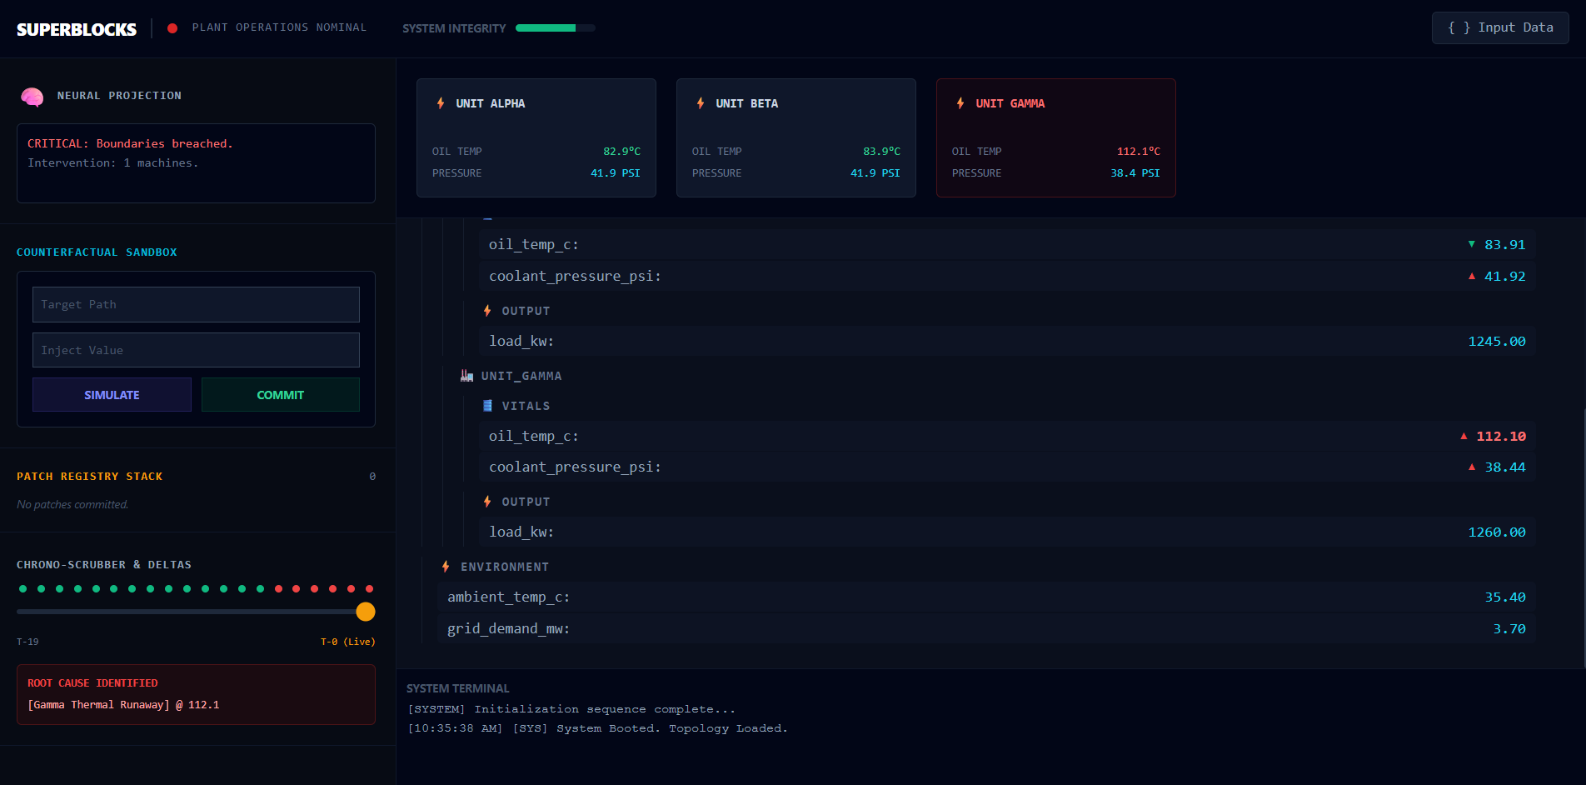
Task: Select the Unit Alpha card title
Action: [490, 103]
